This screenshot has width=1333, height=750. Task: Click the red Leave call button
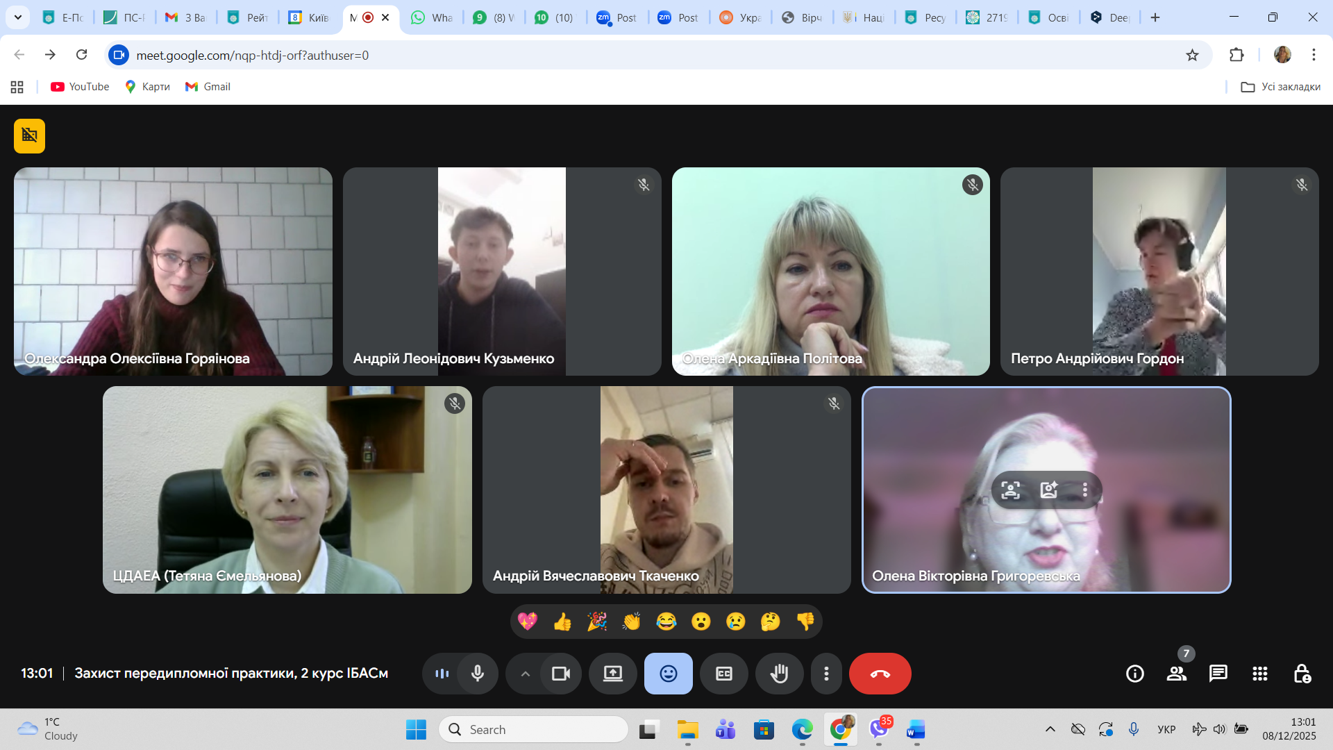tap(880, 674)
